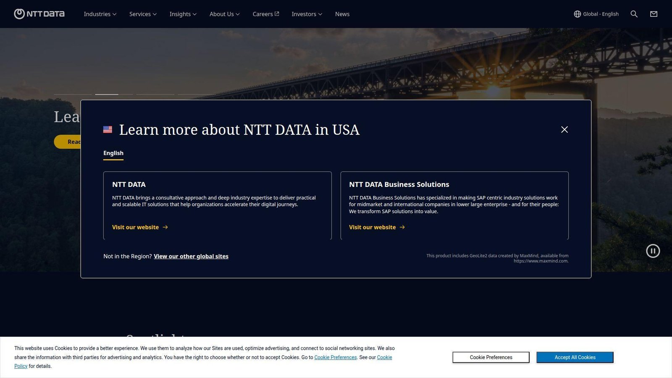Click the NTT DATA logo

click(39, 14)
